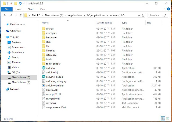
Task: Click the search magnifier icon
Action: click(165, 15)
